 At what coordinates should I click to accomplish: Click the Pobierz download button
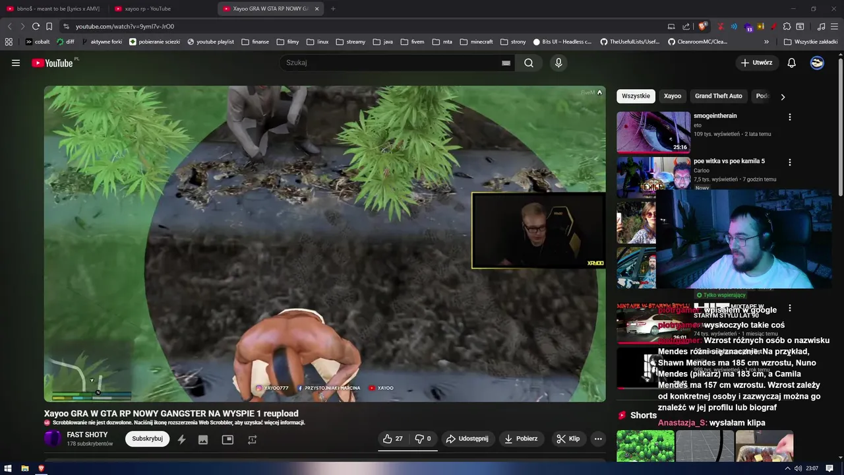tap(521, 439)
